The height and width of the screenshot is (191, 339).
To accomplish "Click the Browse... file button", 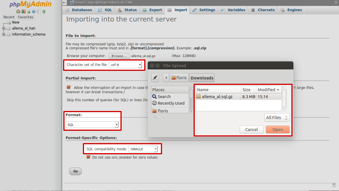I will click(x=119, y=56).
